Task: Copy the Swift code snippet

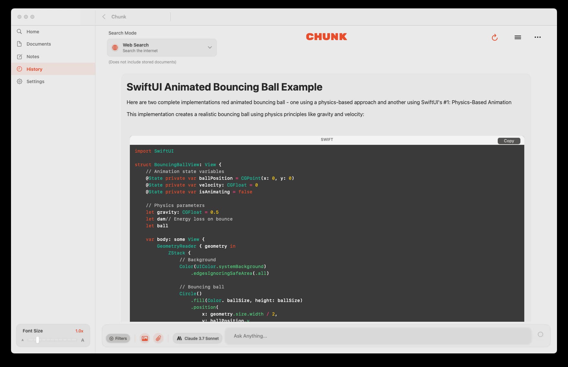Action: pyautogui.click(x=508, y=141)
